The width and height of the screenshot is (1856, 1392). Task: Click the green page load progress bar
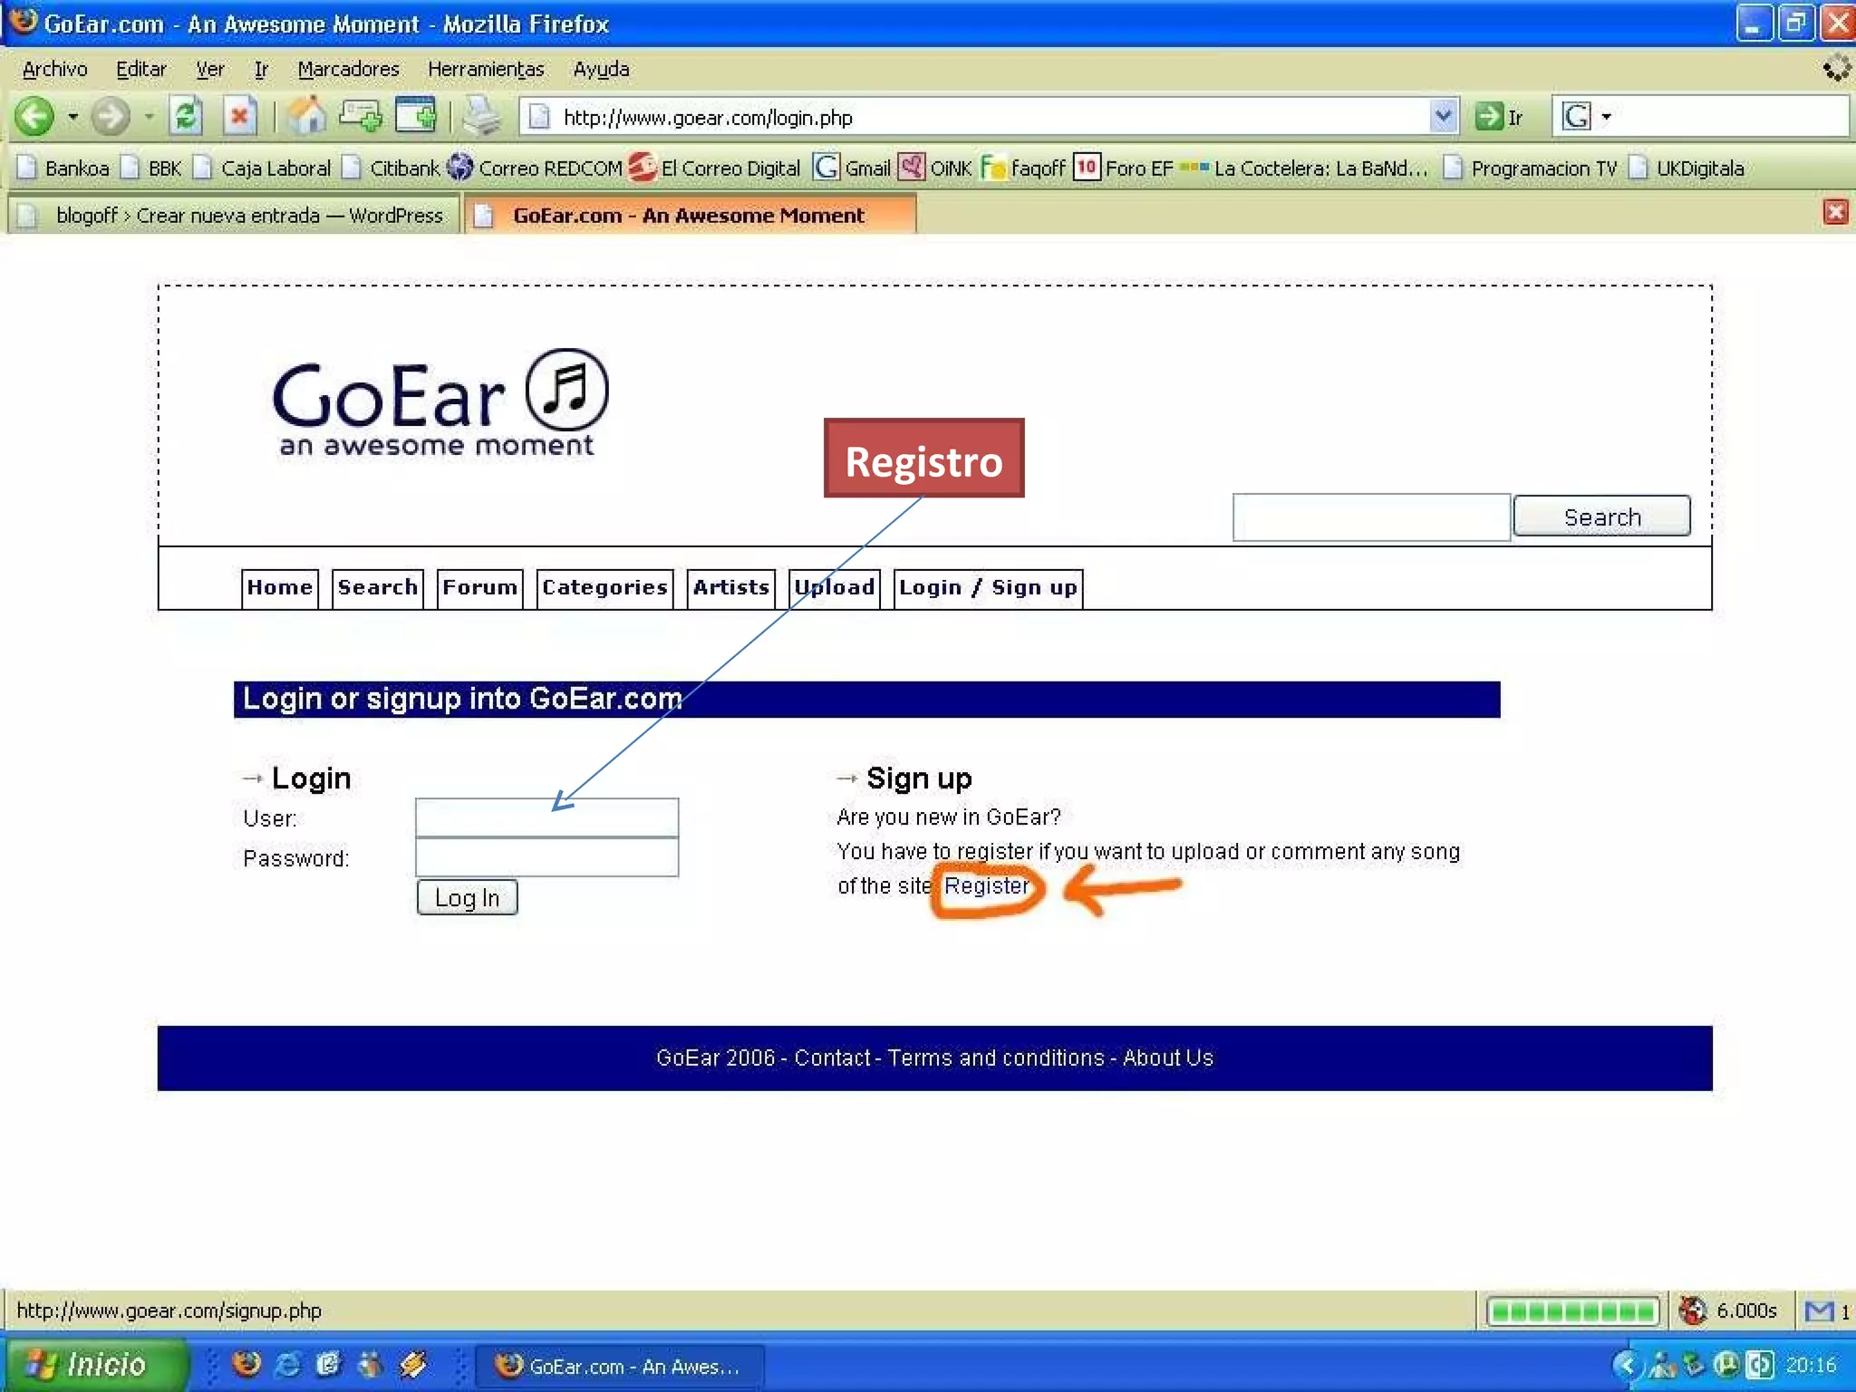point(1572,1310)
